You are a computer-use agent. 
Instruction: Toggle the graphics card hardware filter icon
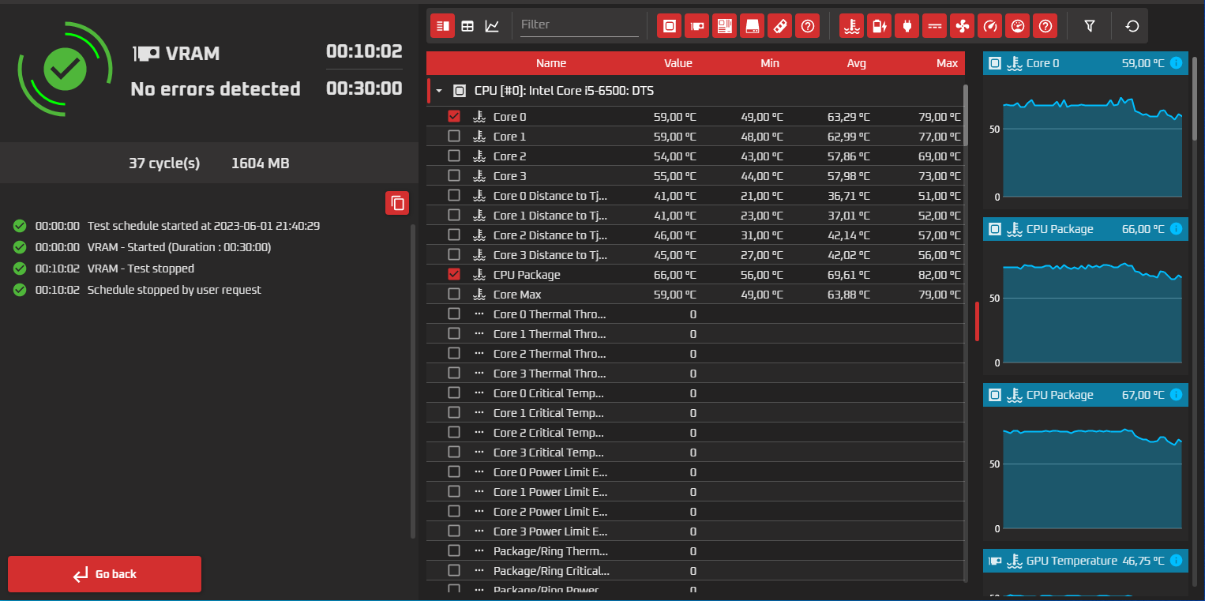(x=696, y=26)
